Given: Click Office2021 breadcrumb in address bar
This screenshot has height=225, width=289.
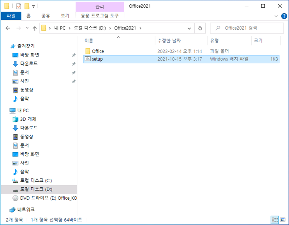Looking at the screenshot, I should [125, 28].
